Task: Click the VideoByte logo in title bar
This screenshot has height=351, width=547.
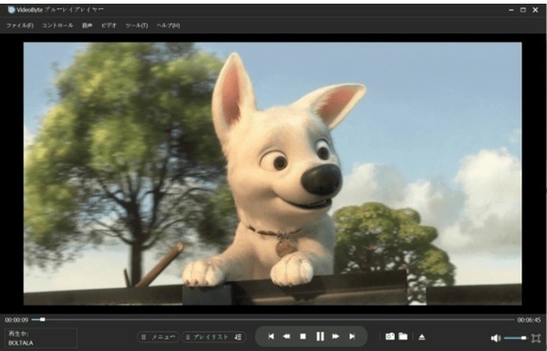Action: (x=12, y=10)
